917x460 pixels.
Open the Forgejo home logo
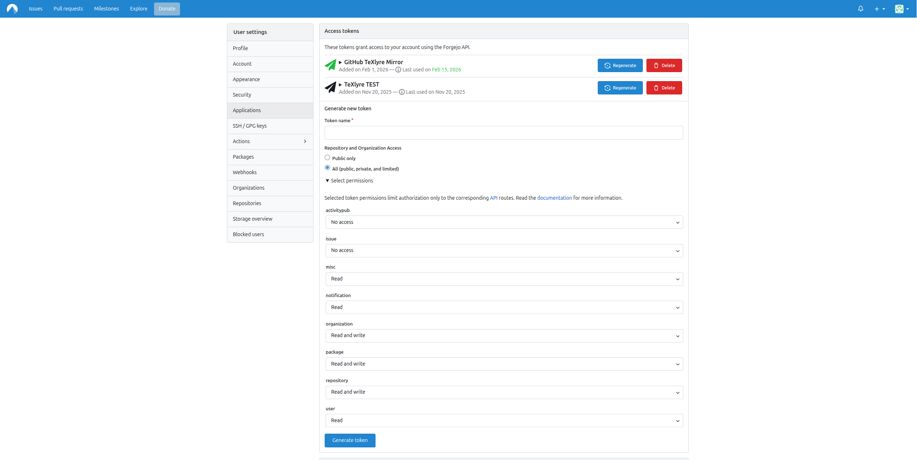pyautogui.click(x=12, y=9)
